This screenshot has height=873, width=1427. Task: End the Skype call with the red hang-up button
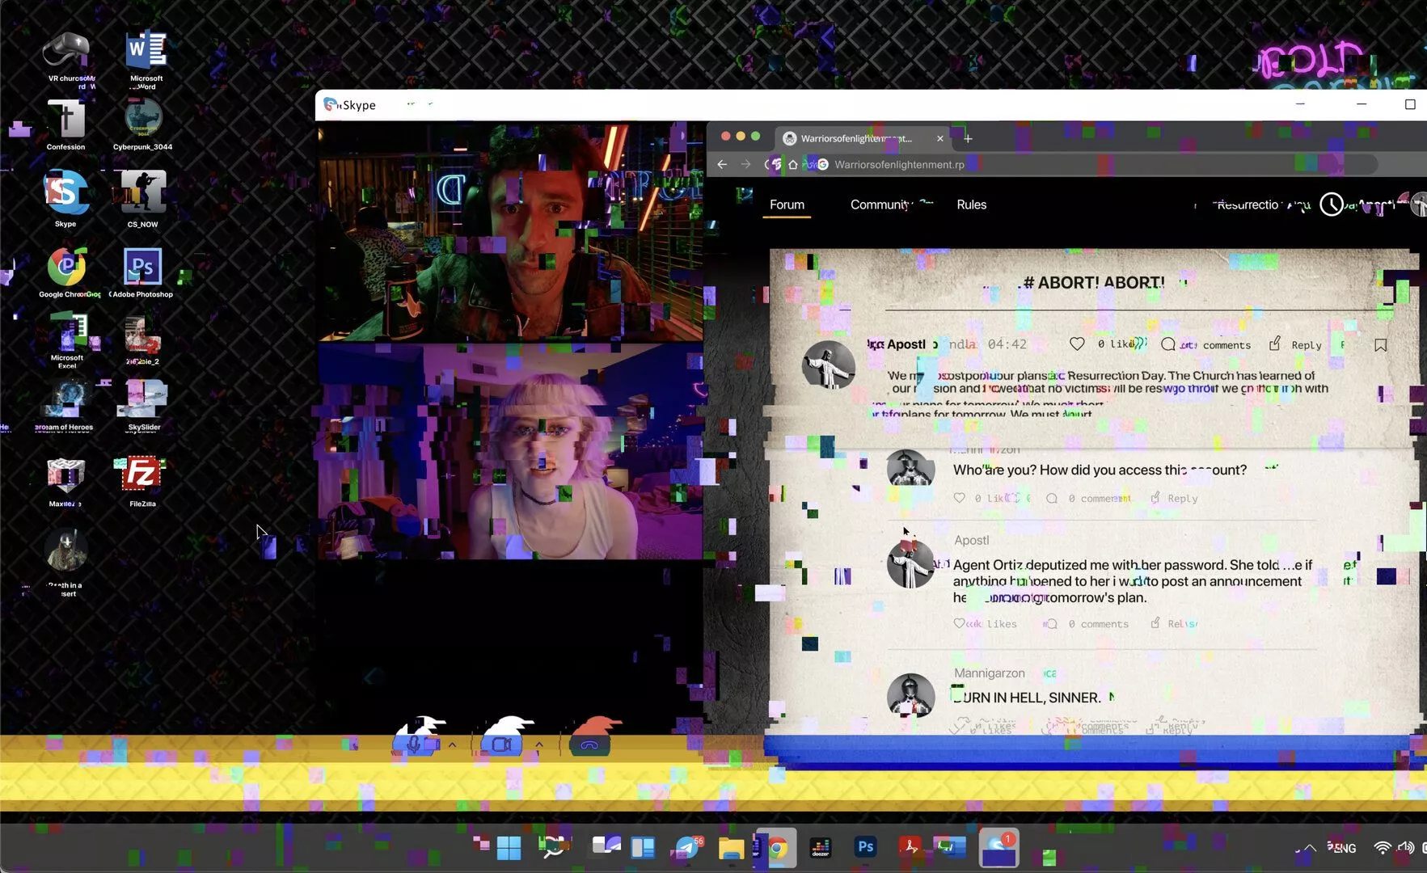click(590, 744)
